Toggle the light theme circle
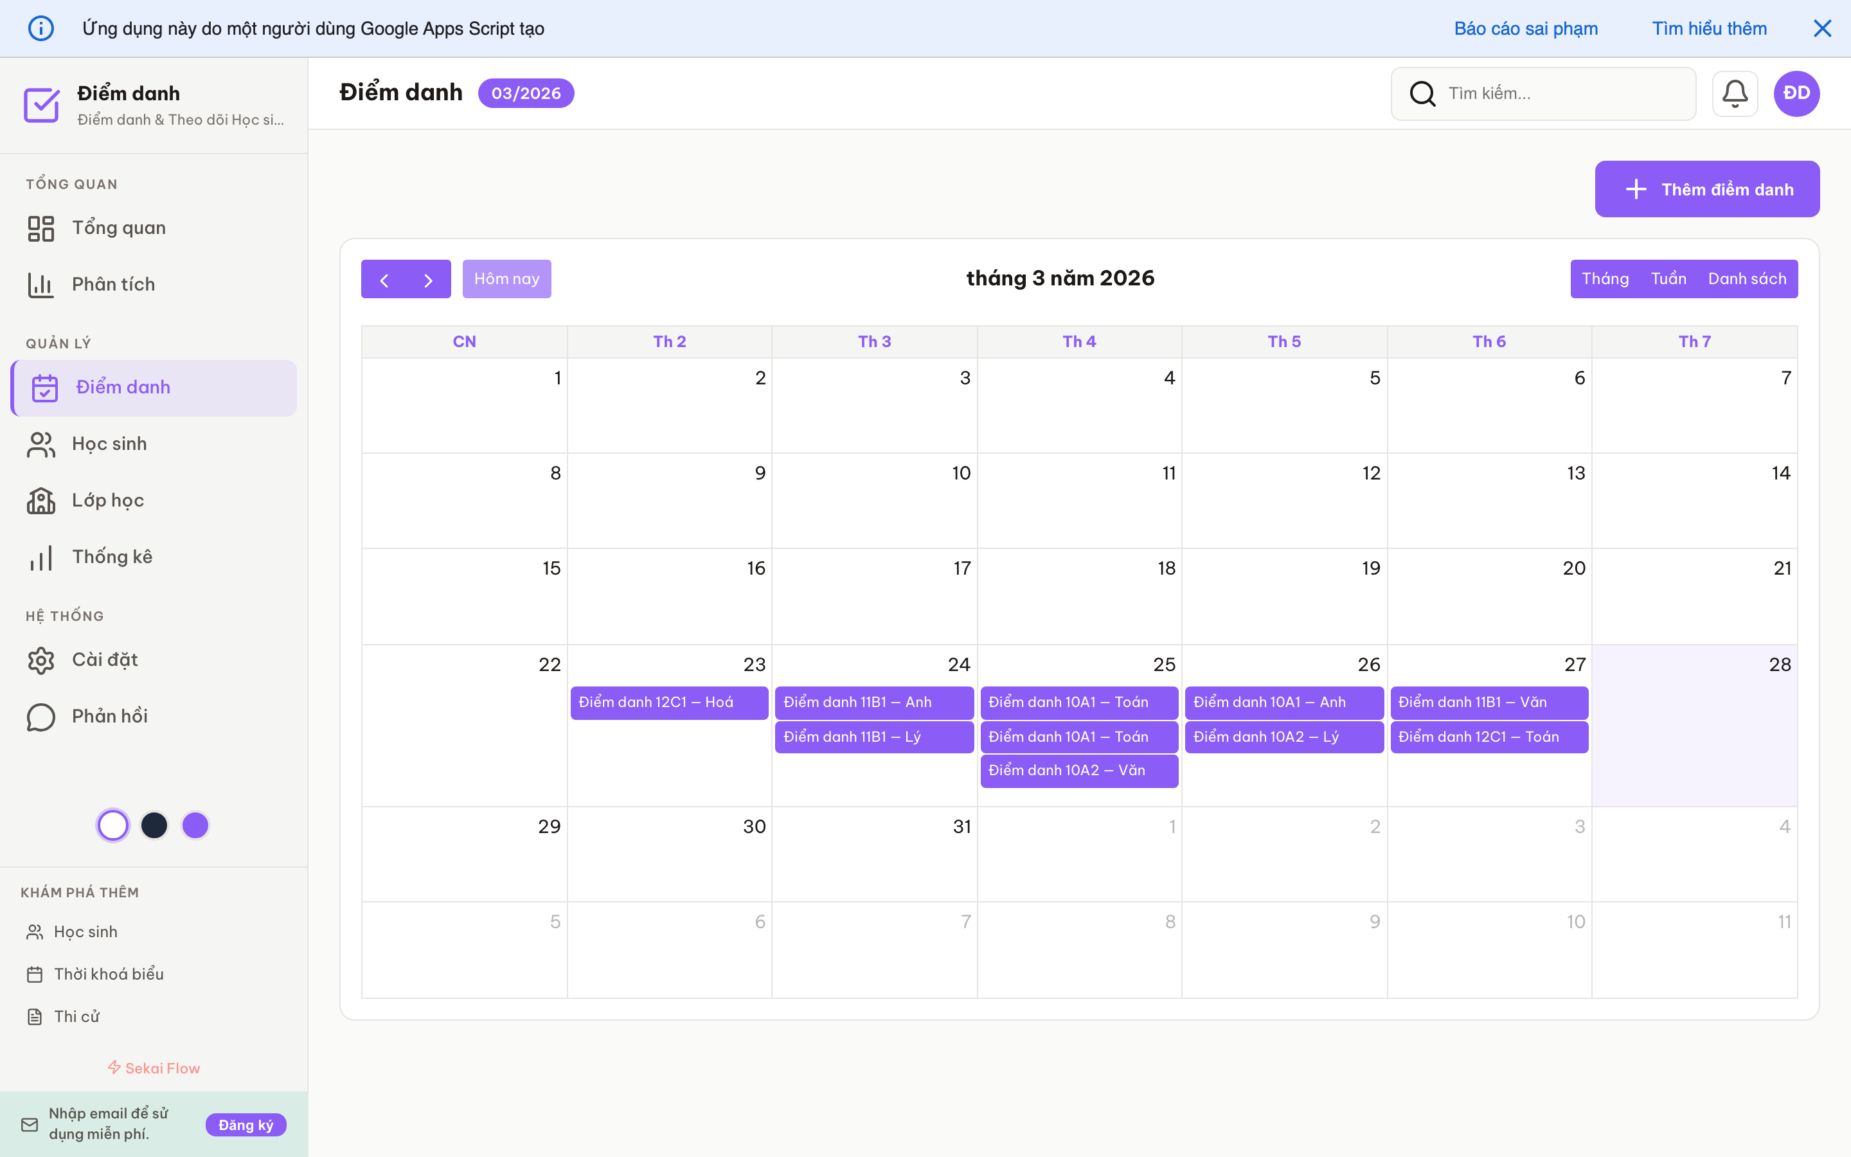The height and width of the screenshot is (1157, 1851). point(112,825)
